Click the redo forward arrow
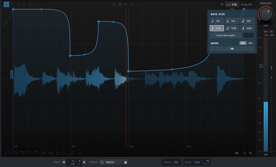Screen dimensions: 276x167 click(x=132, y=4)
